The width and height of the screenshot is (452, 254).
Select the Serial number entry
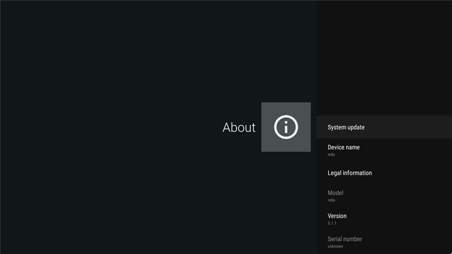pos(345,239)
